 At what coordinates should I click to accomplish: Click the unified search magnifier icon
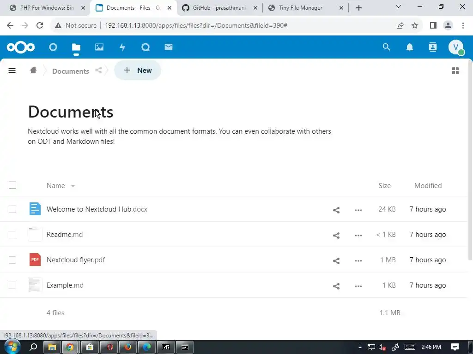386,47
